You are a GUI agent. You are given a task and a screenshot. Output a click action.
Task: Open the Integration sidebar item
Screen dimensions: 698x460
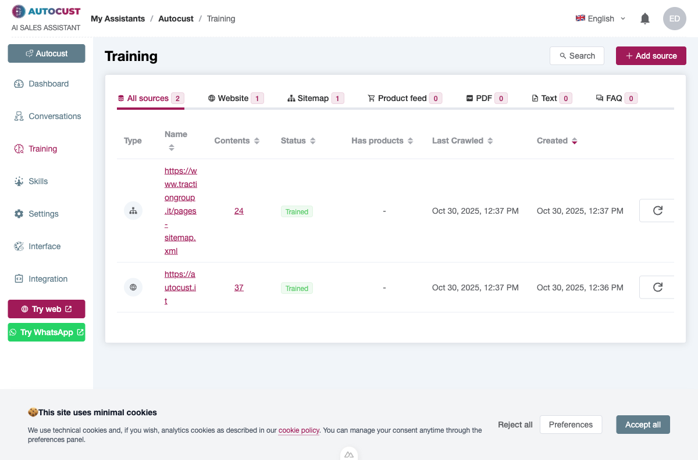tap(48, 279)
